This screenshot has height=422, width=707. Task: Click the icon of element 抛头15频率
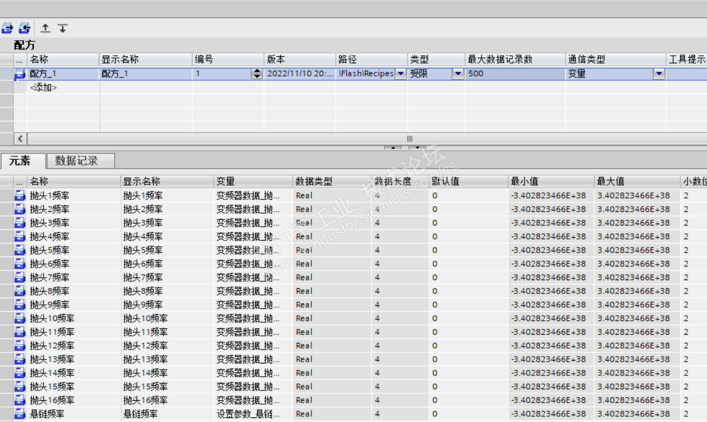[x=20, y=386]
